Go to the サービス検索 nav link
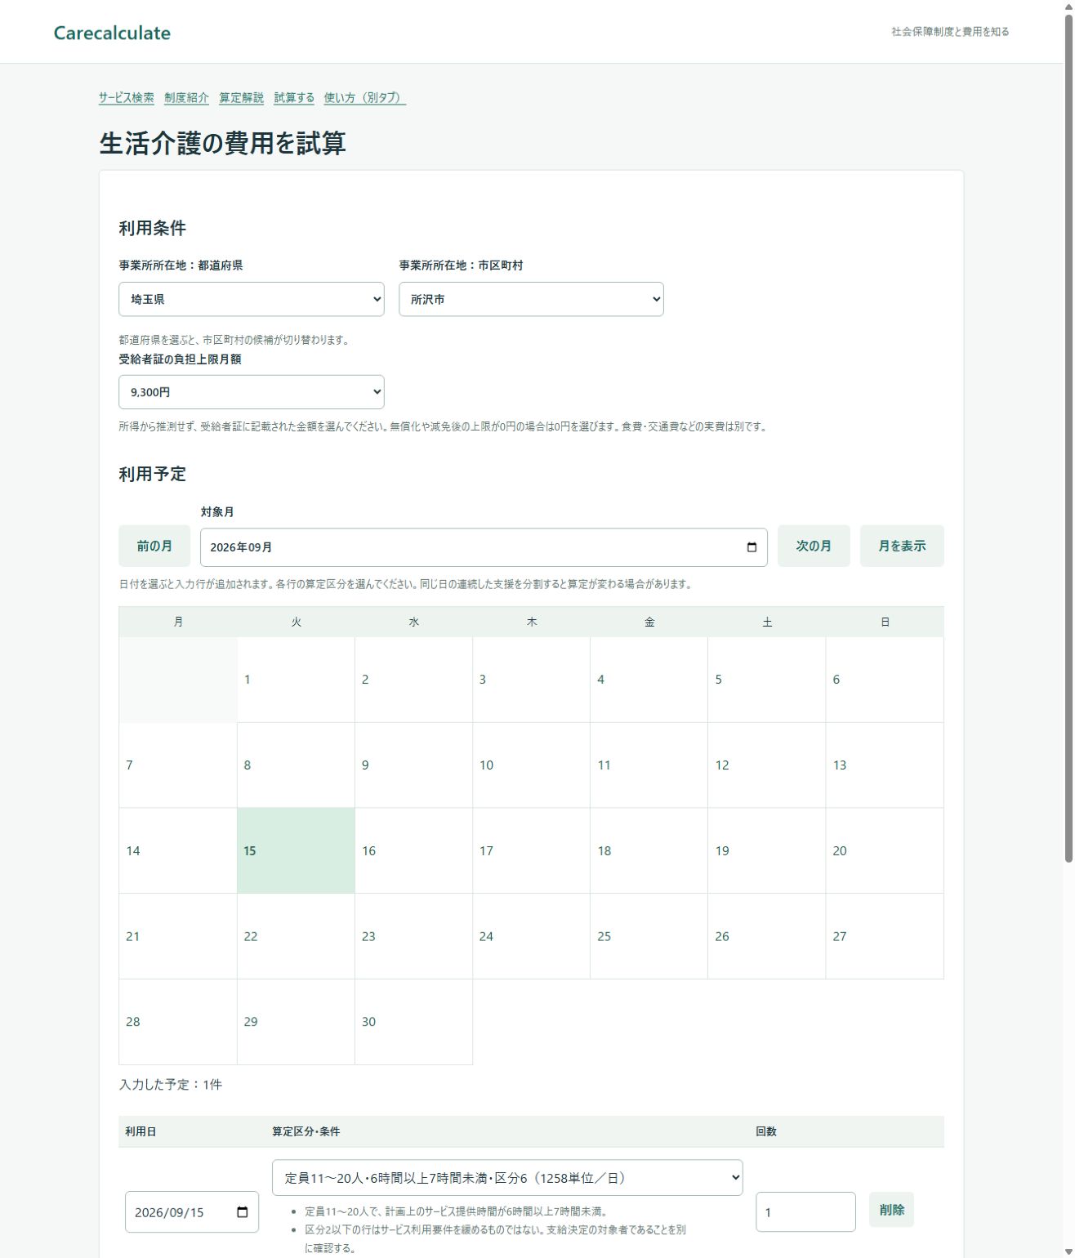Viewport: 1075px width, 1258px height. [127, 97]
